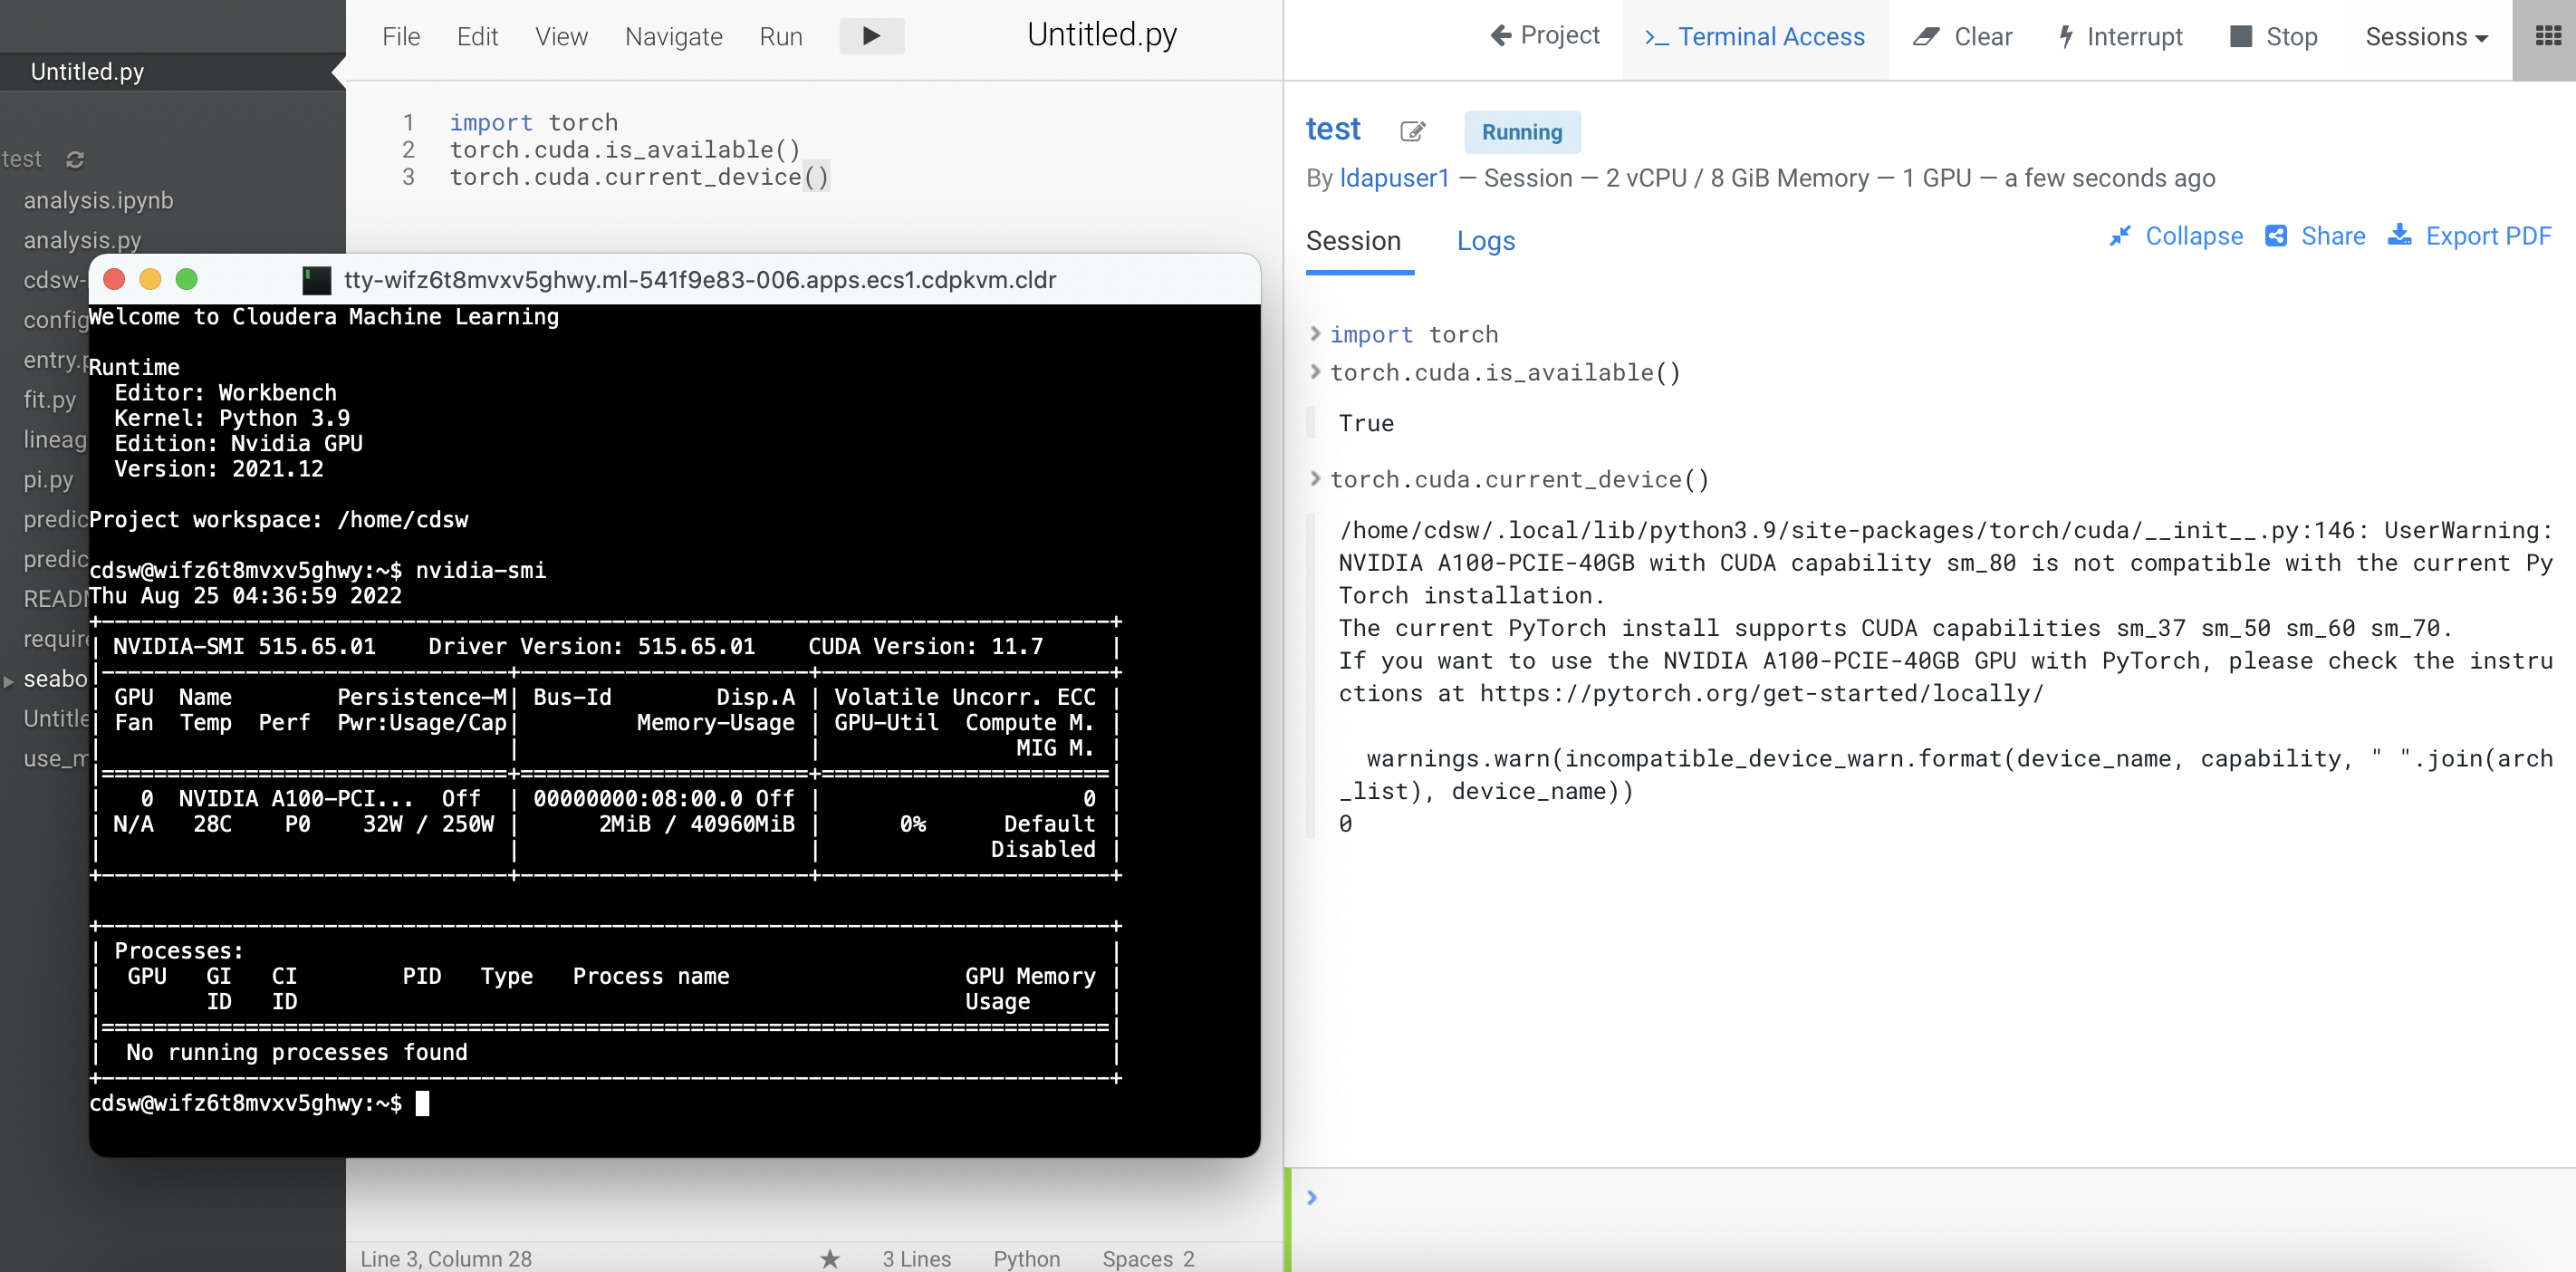Image resolution: width=2576 pixels, height=1272 pixels.
Task: Open the ldapuser1 profile link
Action: click(x=1394, y=178)
